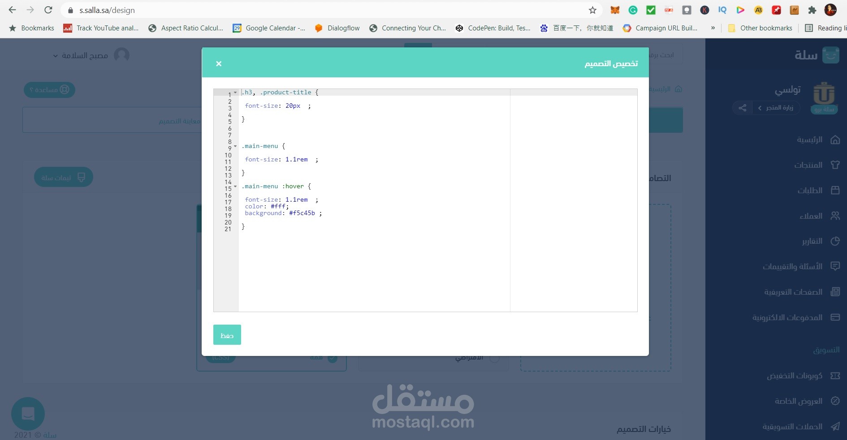This screenshot has height=440, width=847.
Task: Open the Reading list button
Action: (x=825, y=28)
